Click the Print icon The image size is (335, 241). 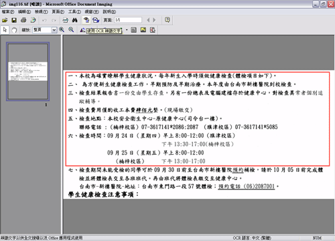pos(23,20)
